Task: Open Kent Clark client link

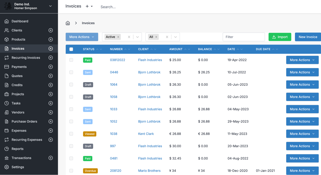Action: 146,134
